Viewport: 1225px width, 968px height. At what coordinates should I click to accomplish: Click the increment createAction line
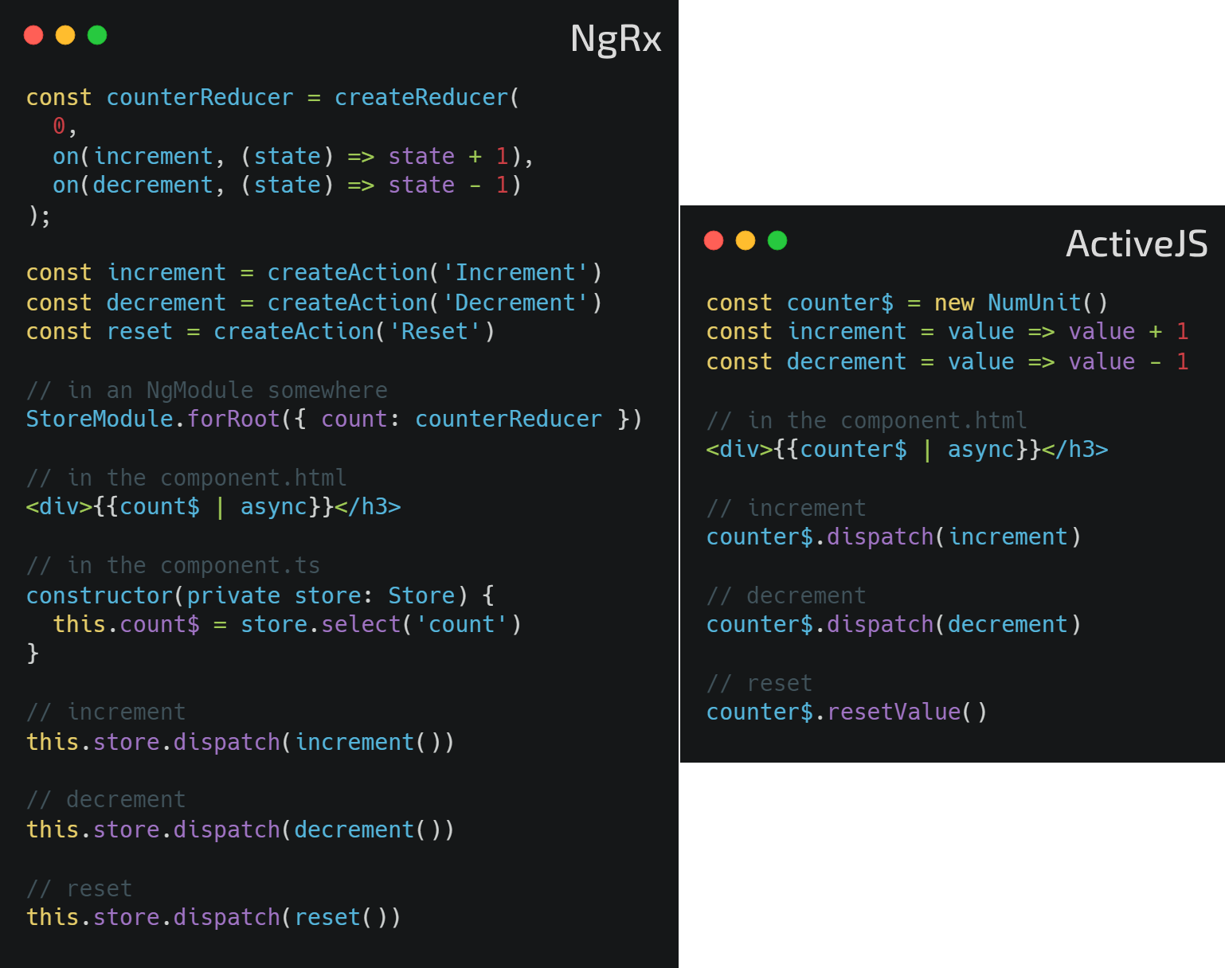[315, 272]
